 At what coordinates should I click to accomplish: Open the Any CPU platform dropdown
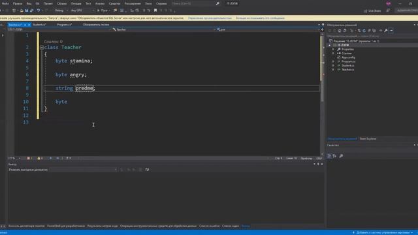coord(82,10)
